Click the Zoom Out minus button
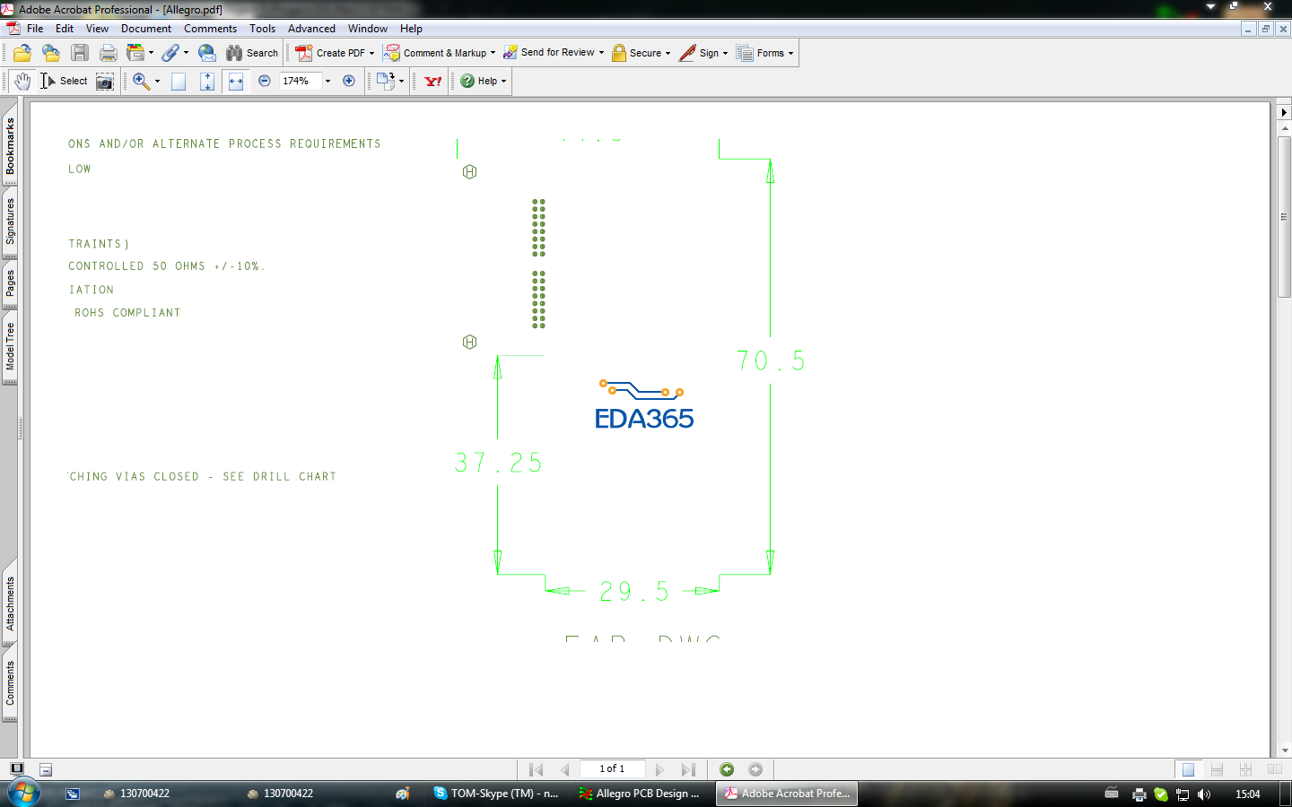The width and height of the screenshot is (1292, 807). tap(265, 81)
